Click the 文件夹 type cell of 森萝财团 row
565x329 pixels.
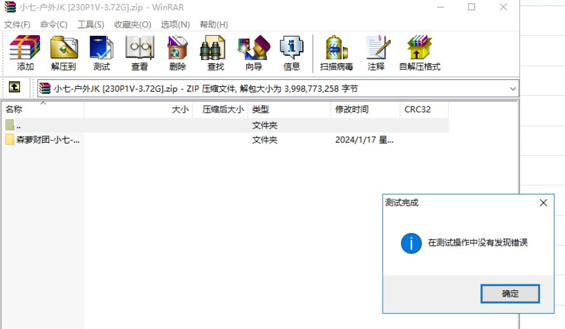264,140
